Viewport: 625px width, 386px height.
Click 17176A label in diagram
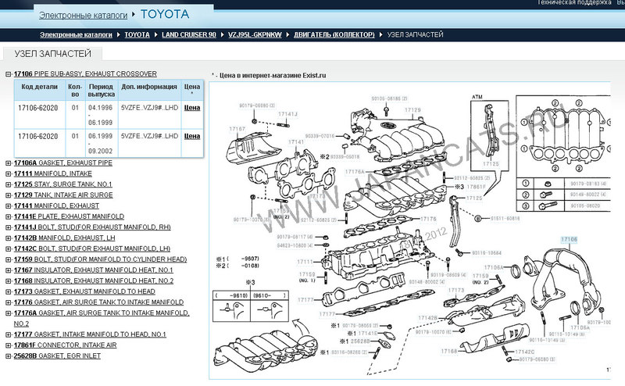355,172
